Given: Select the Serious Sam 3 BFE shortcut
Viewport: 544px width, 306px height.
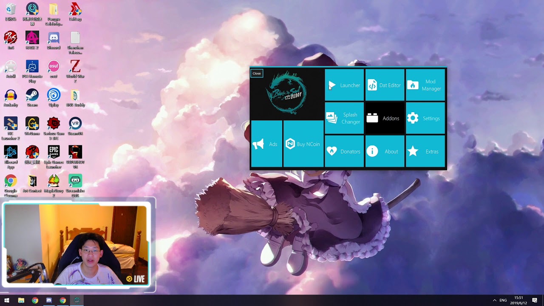Looking at the screenshot, I should (x=54, y=128).
